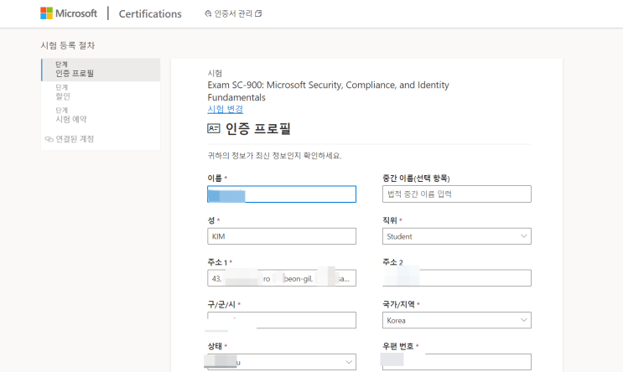Click the 주소 1 input field
The height and width of the screenshot is (372, 623).
pos(282,278)
